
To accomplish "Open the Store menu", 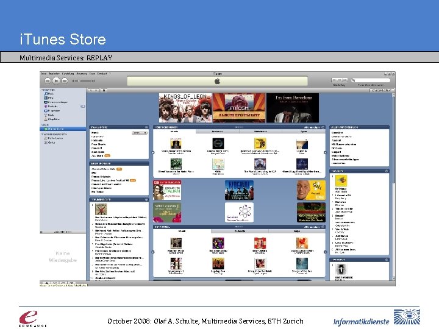I will pyautogui.click(x=93, y=74).
